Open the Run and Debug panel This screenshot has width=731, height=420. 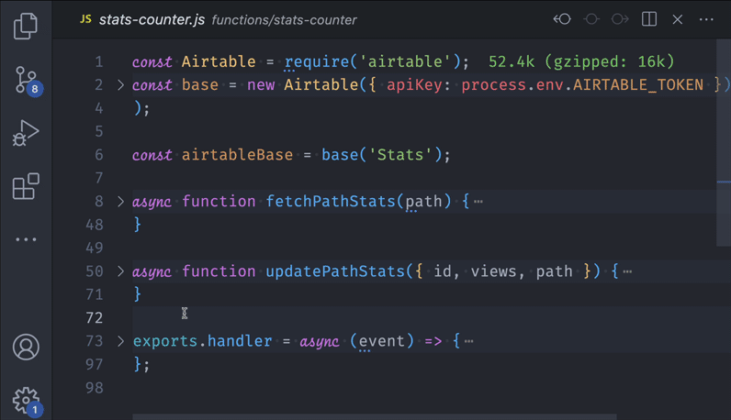(x=26, y=133)
